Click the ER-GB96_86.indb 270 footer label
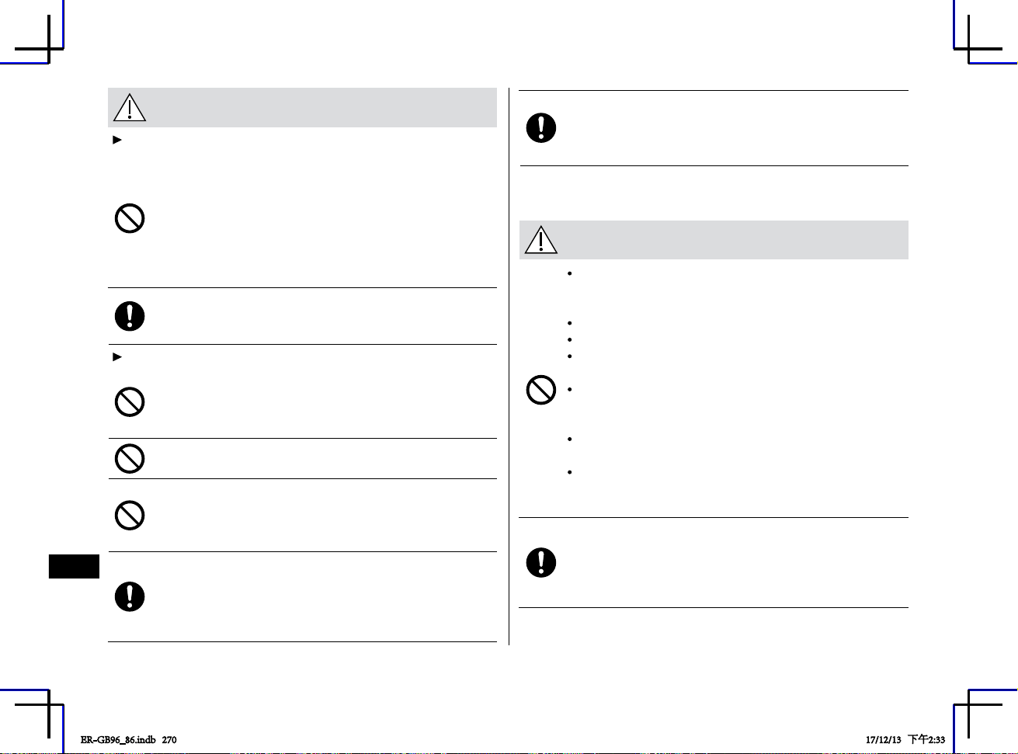Screen dimensions: 1018x754 [x=128, y=740]
